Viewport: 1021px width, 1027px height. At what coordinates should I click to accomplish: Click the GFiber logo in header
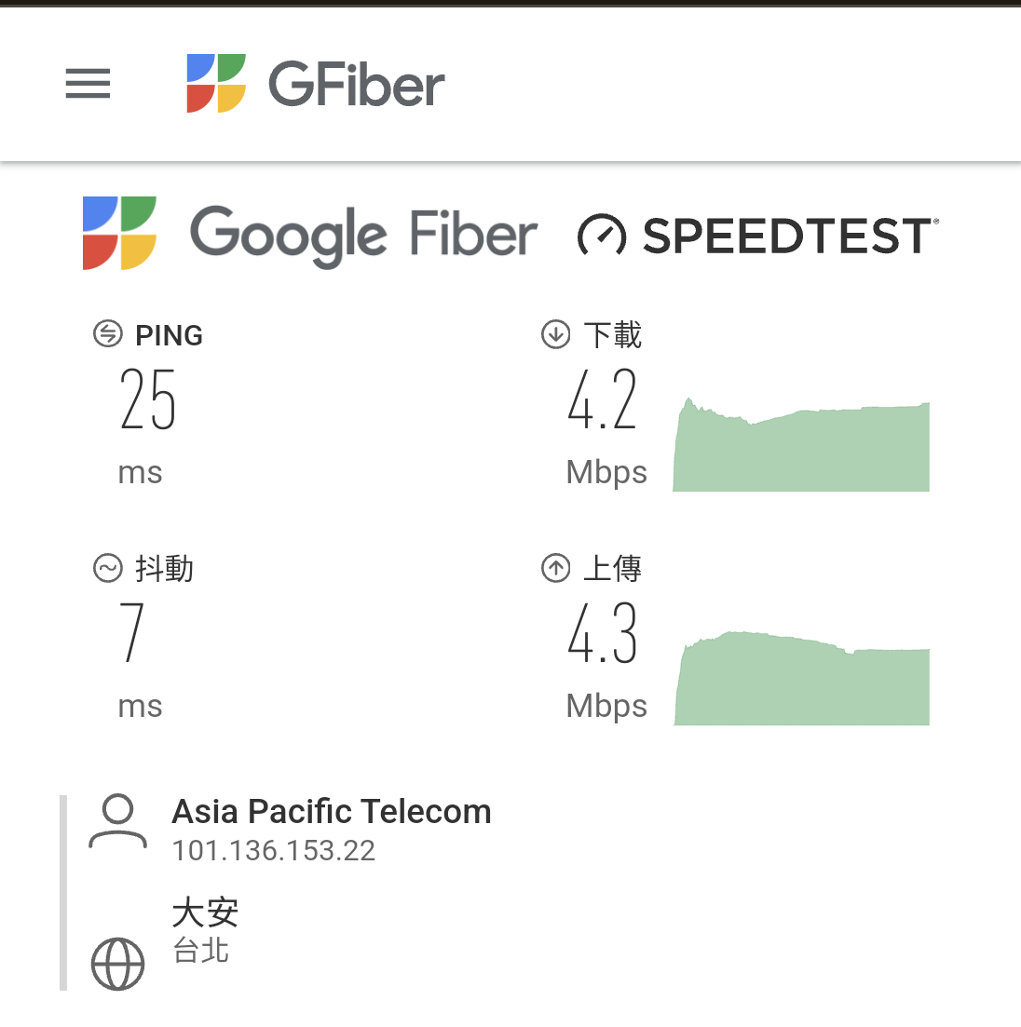point(316,84)
